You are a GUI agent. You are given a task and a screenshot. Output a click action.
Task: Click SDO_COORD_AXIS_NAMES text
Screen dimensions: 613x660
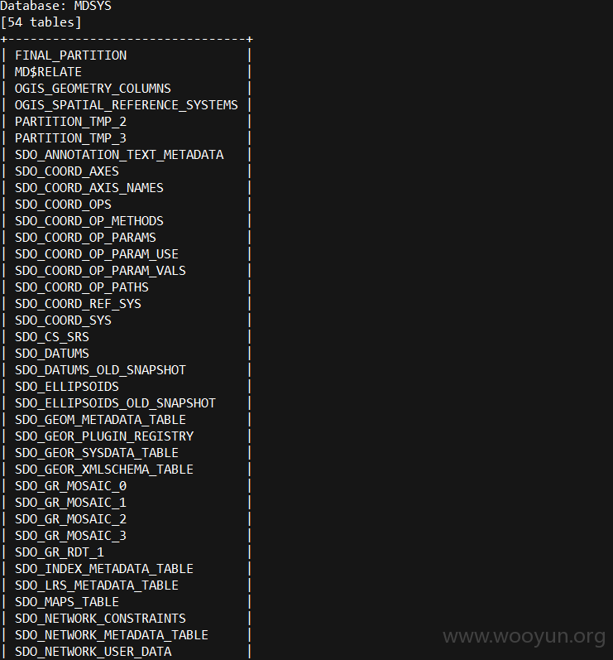click(x=89, y=188)
